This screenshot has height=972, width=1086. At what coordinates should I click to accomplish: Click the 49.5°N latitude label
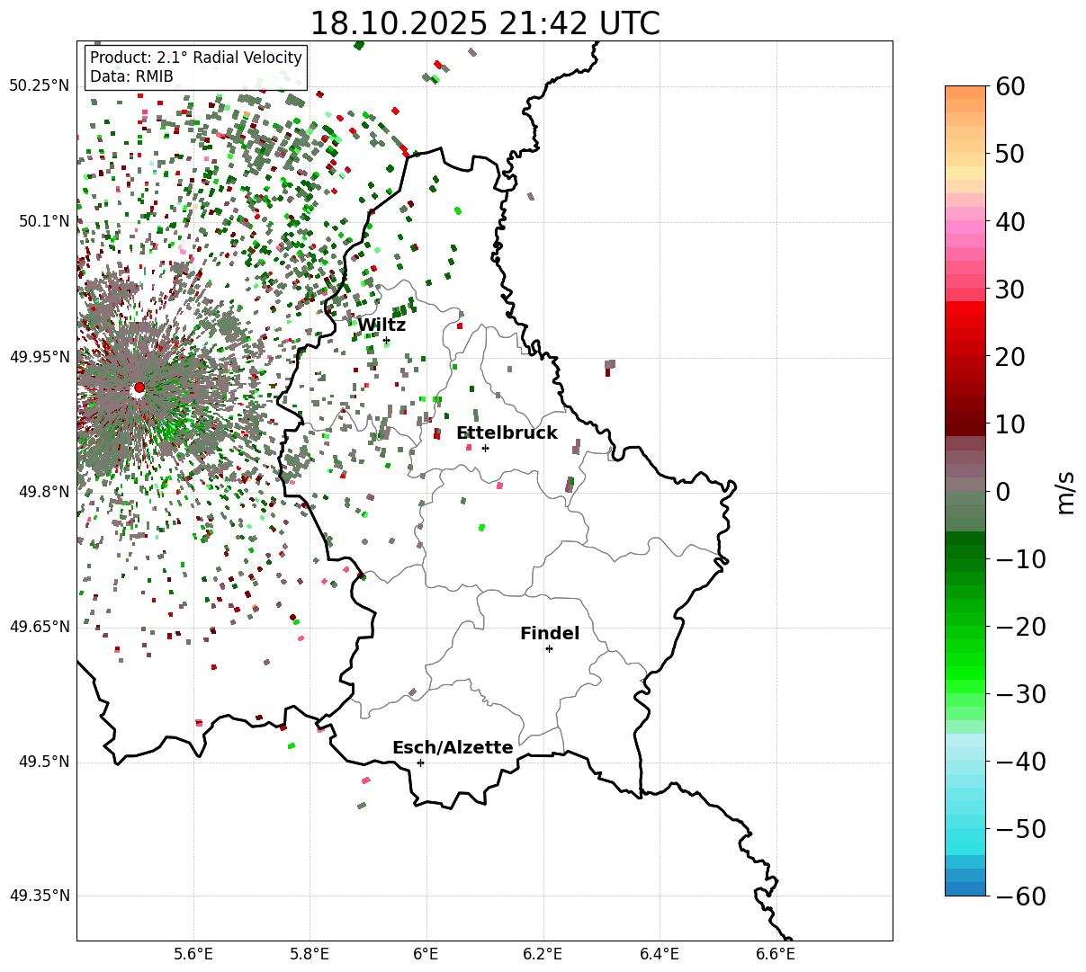click(44, 762)
